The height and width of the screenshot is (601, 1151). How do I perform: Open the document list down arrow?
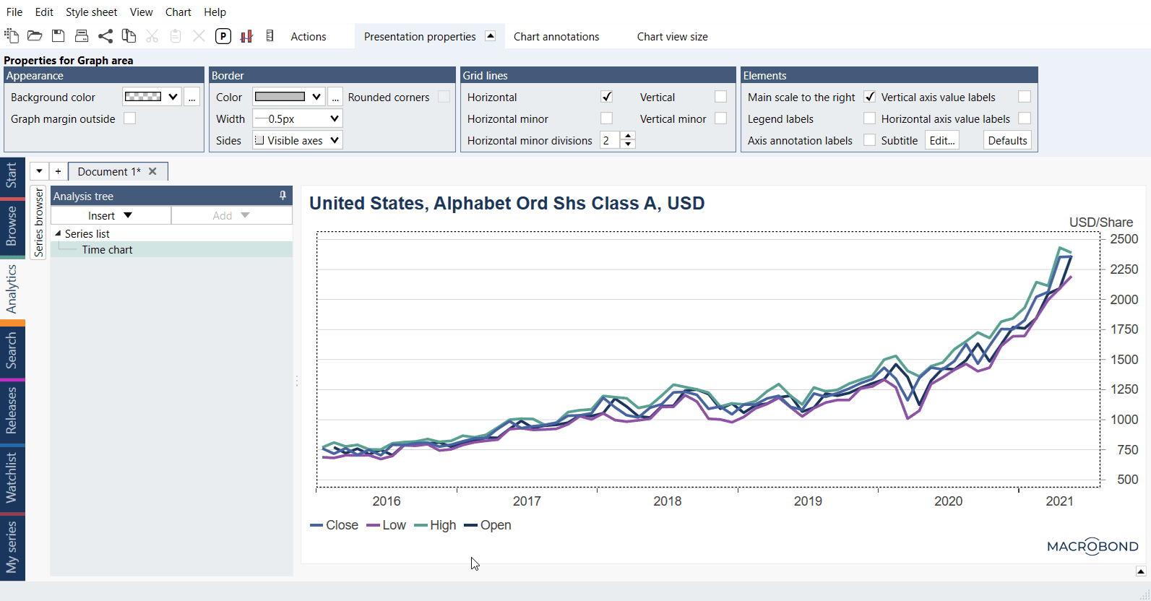pos(39,171)
